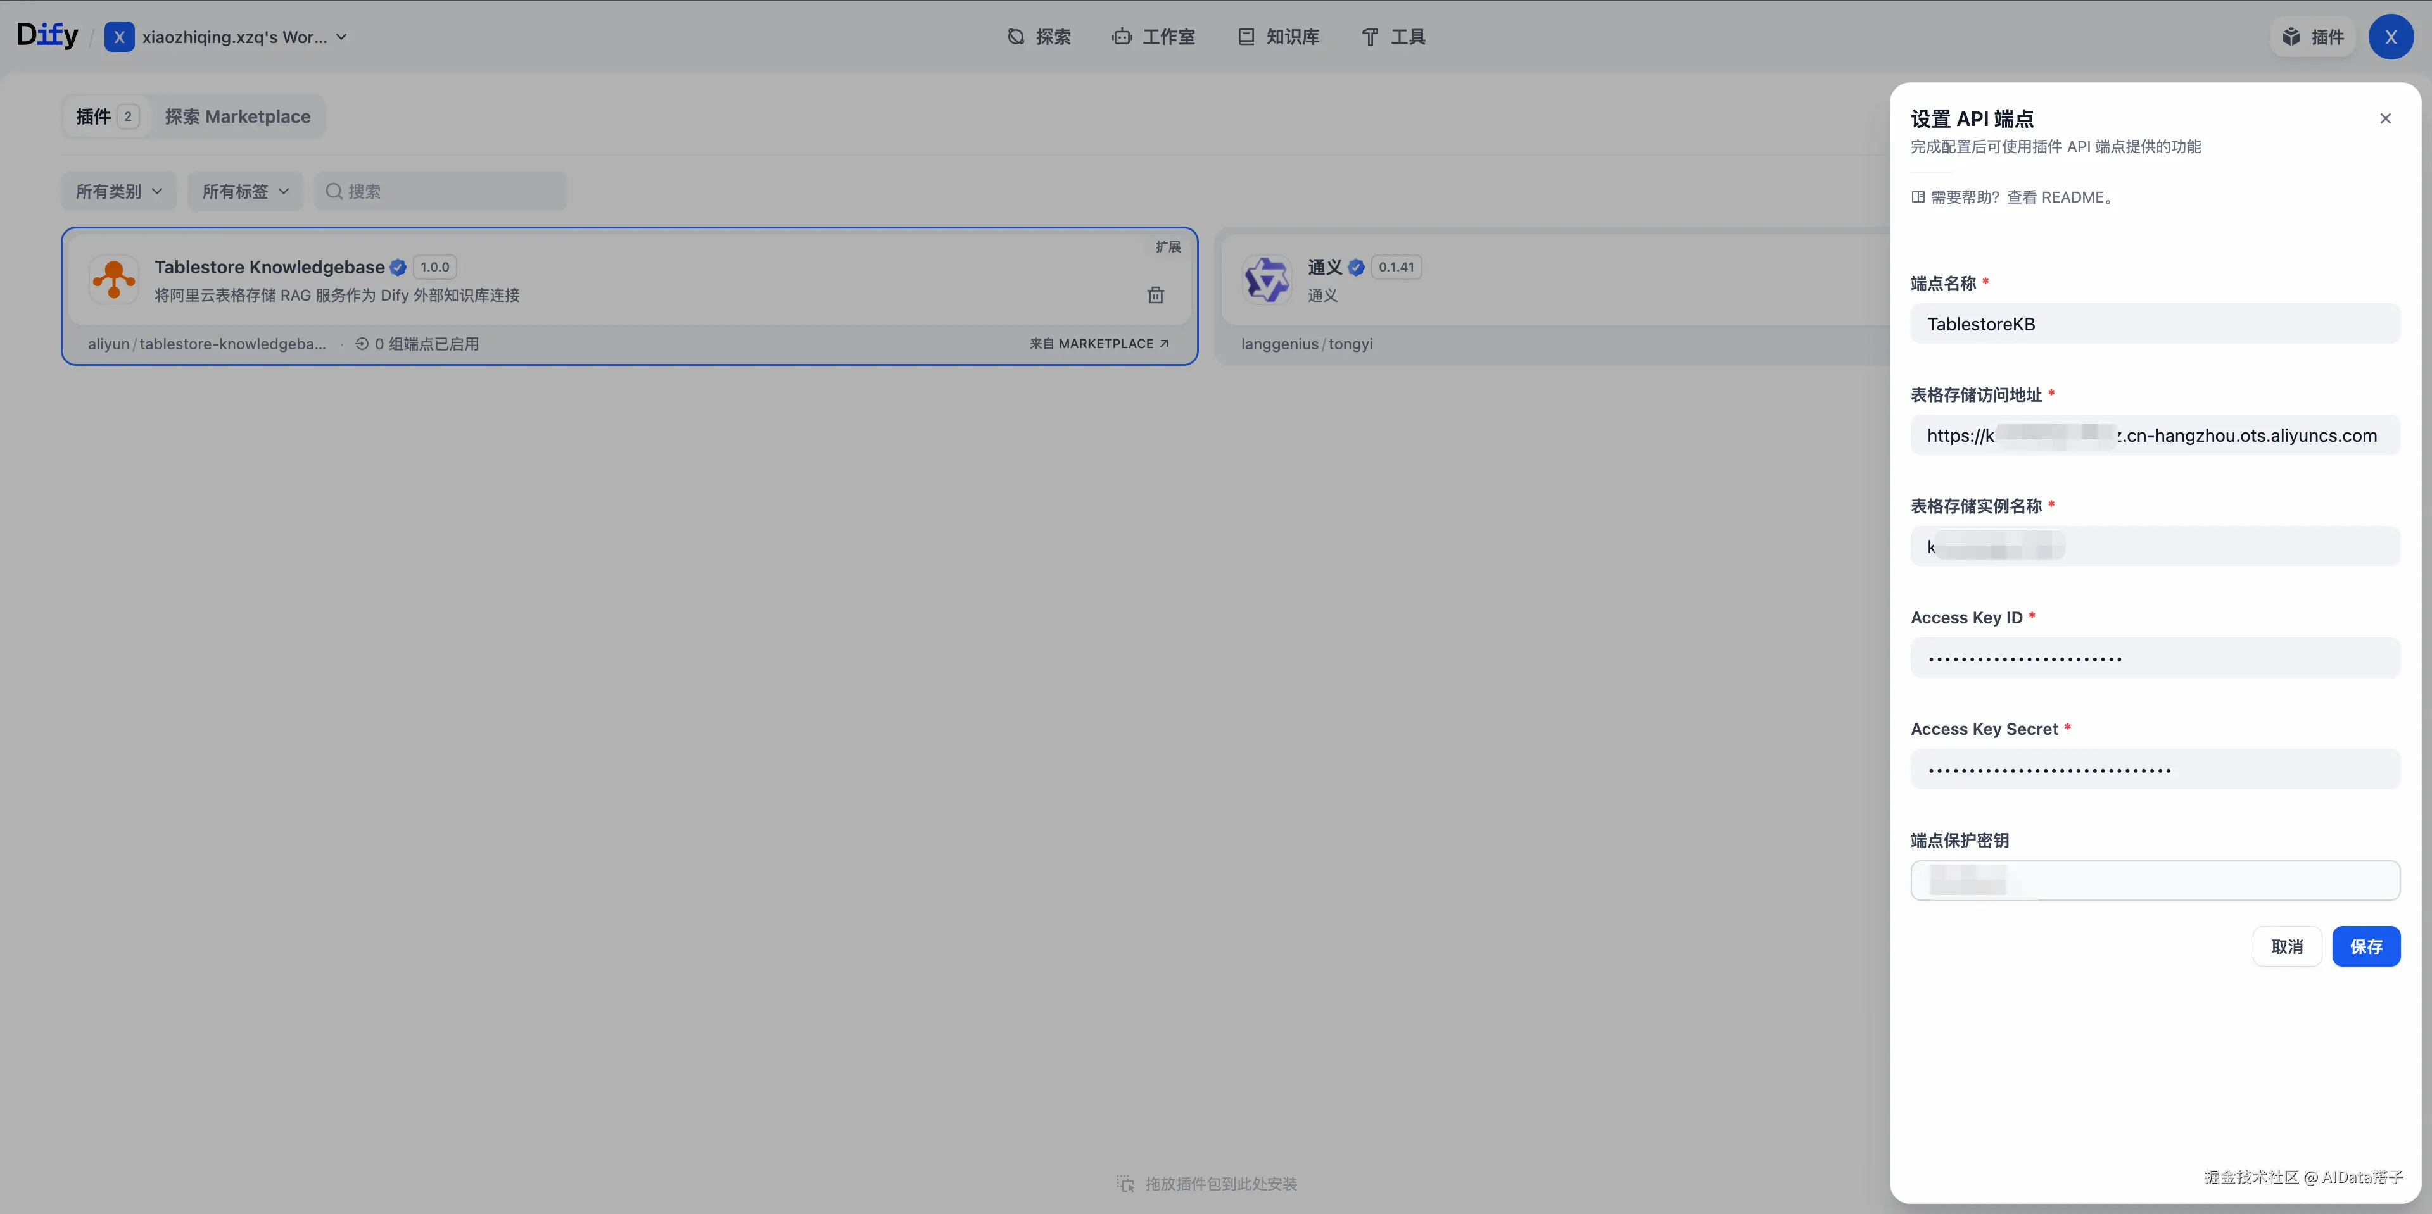Screen dimensions: 2432x1214
Task: Focus the Access Key Secret field
Action: (x=2155, y=769)
